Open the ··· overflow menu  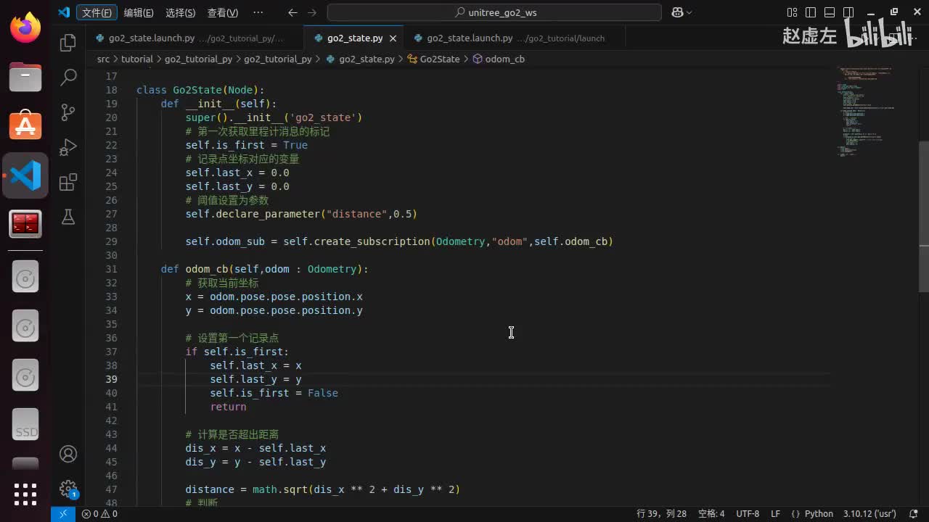coord(258,12)
